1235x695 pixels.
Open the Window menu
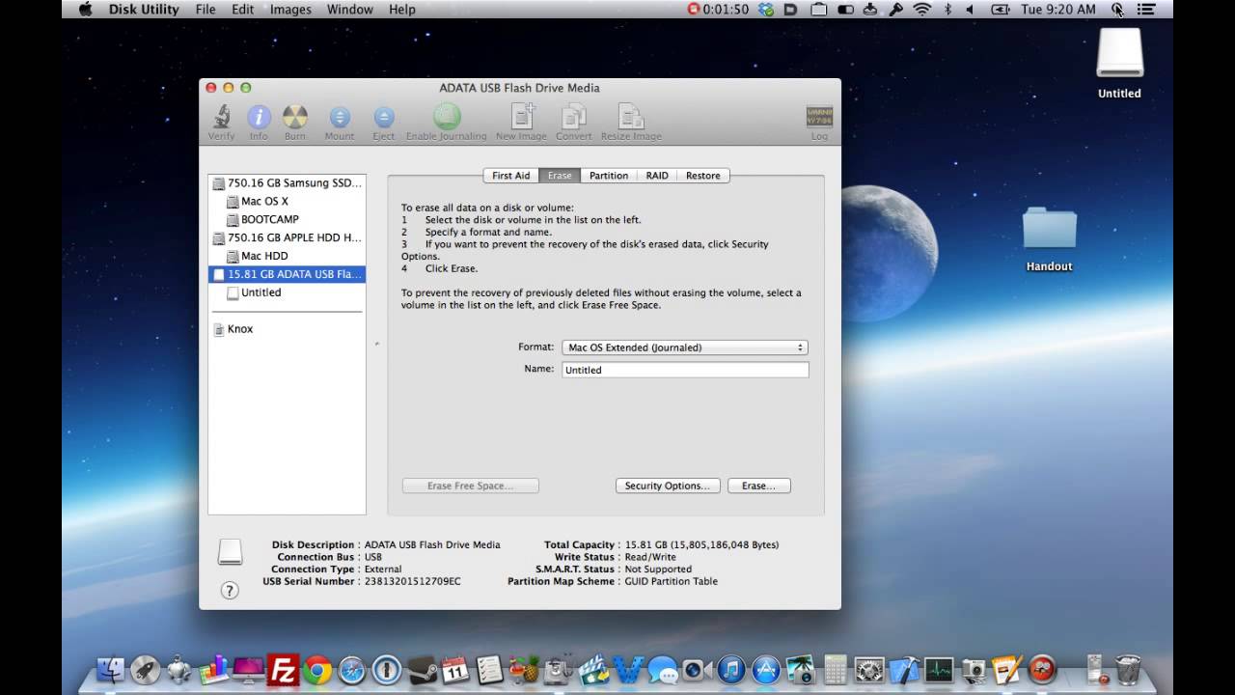(x=349, y=9)
